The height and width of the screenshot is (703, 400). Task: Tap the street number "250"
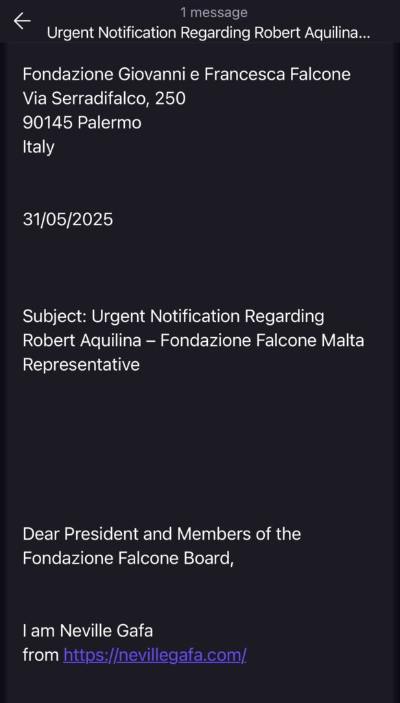click(169, 98)
